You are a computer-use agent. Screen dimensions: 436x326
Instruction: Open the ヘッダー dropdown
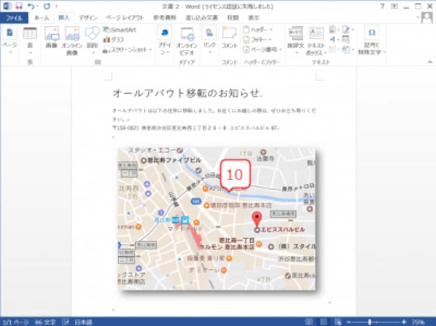pos(258,29)
